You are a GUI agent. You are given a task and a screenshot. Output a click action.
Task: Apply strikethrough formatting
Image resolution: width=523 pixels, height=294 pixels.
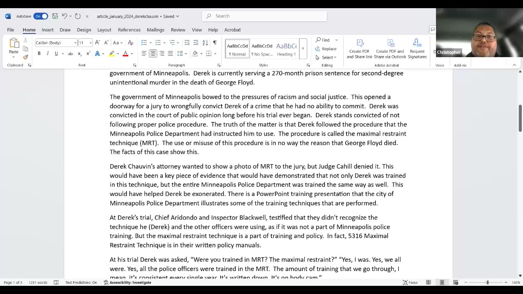[70, 53]
